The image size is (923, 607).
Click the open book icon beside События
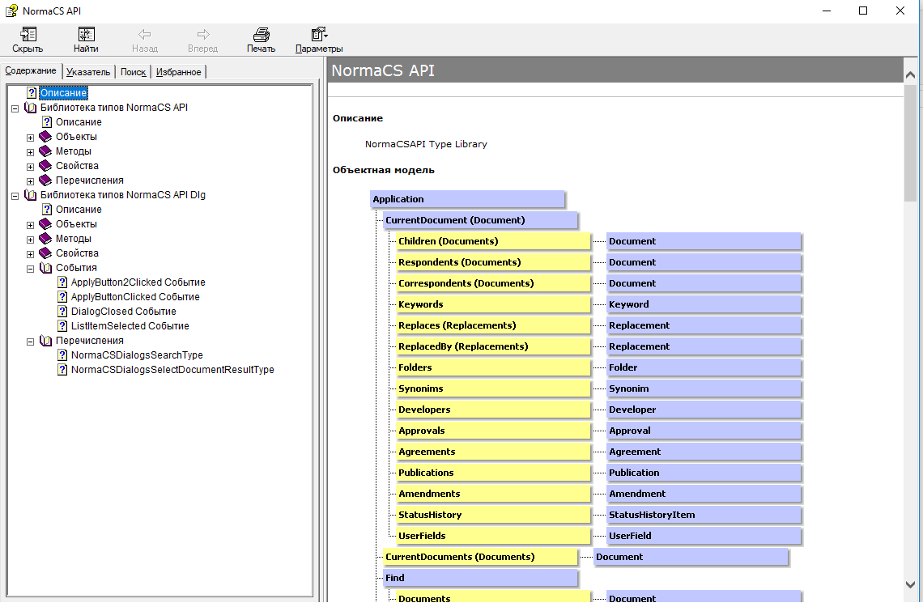tap(46, 268)
